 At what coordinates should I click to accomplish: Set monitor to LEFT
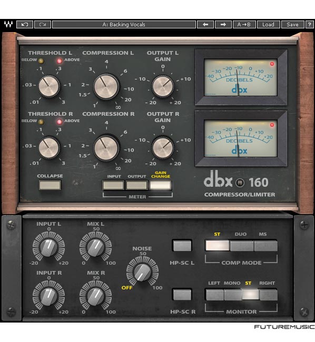[x=215, y=295]
